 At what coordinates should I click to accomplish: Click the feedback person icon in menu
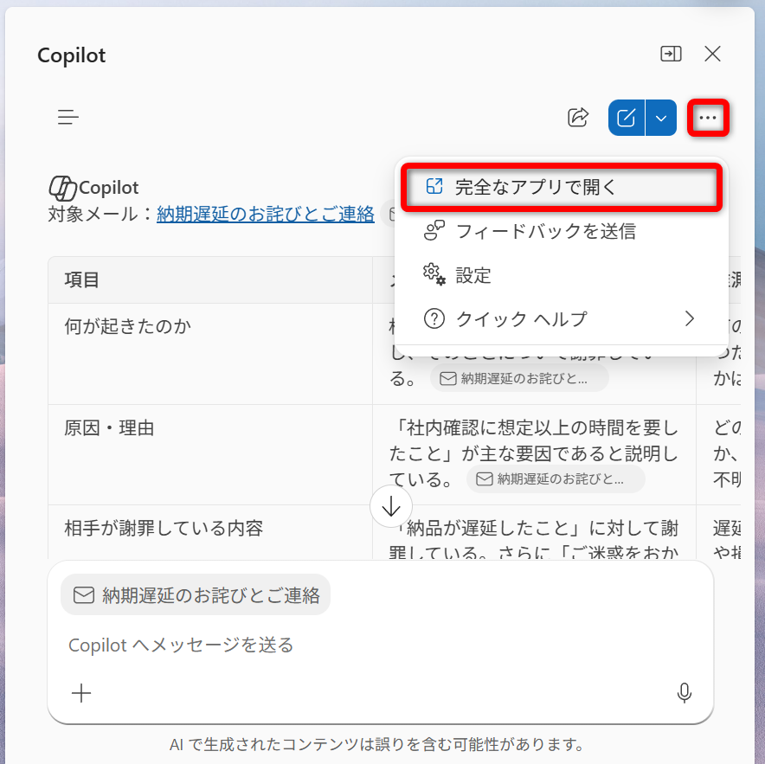(x=434, y=230)
